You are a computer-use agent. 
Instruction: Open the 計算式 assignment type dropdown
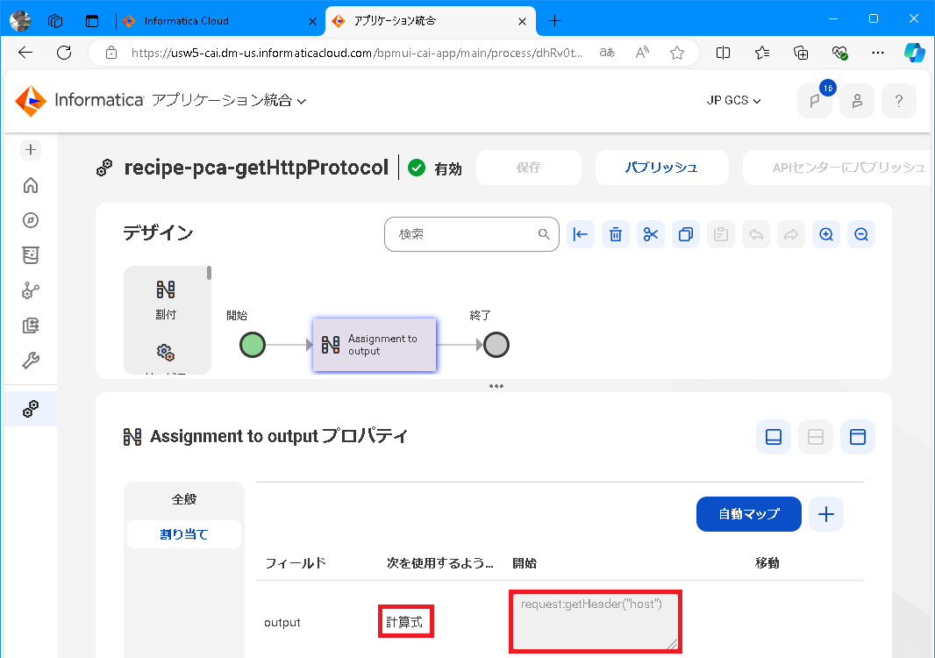pyautogui.click(x=405, y=622)
